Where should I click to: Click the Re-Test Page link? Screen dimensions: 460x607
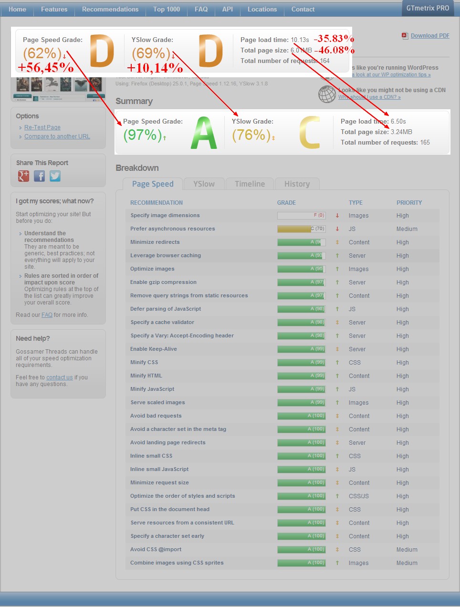tap(42, 127)
